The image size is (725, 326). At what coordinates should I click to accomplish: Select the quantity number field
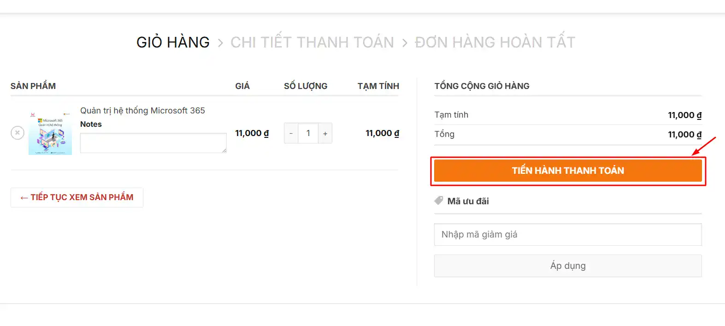tap(308, 133)
